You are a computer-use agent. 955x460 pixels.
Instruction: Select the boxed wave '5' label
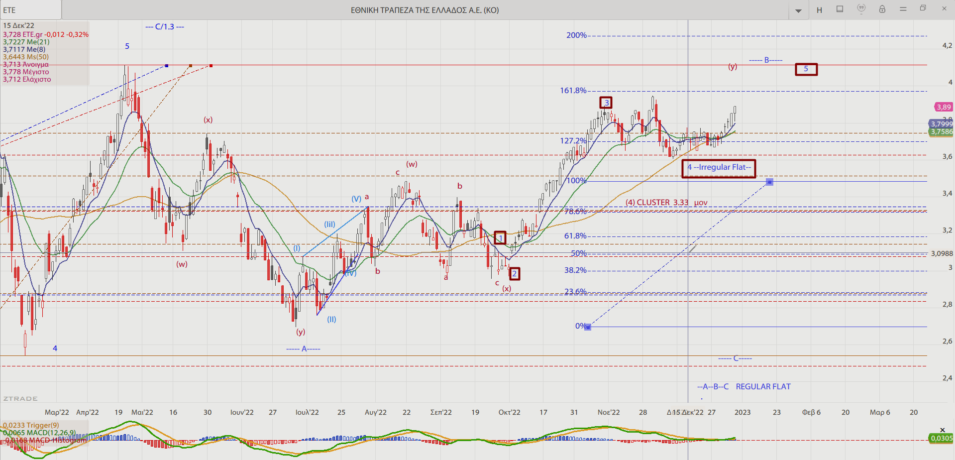point(806,69)
